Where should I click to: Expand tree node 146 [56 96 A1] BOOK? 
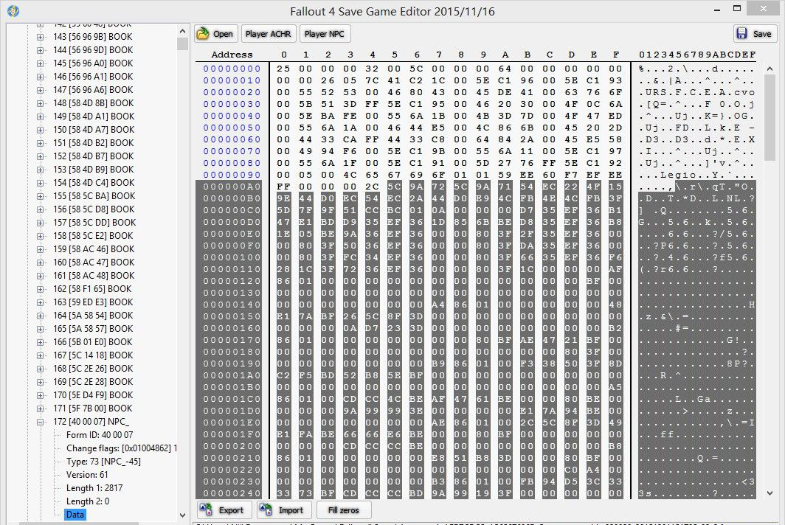(40, 77)
